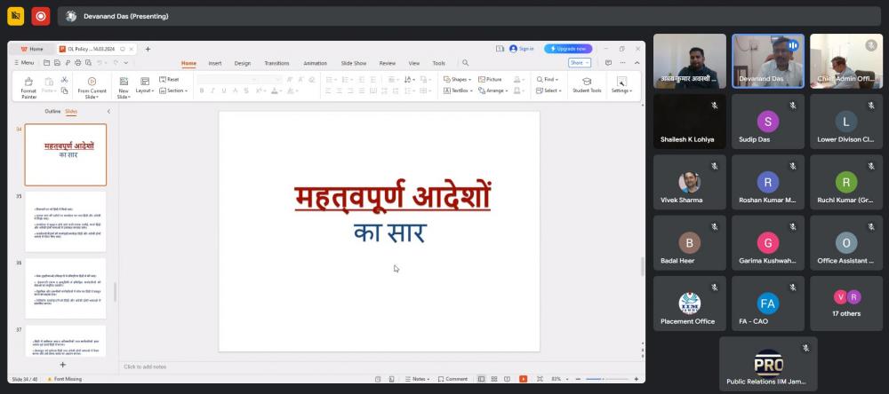Click the search icon in ribbon
The height and width of the screenshot is (394, 889).
pos(465,63)
